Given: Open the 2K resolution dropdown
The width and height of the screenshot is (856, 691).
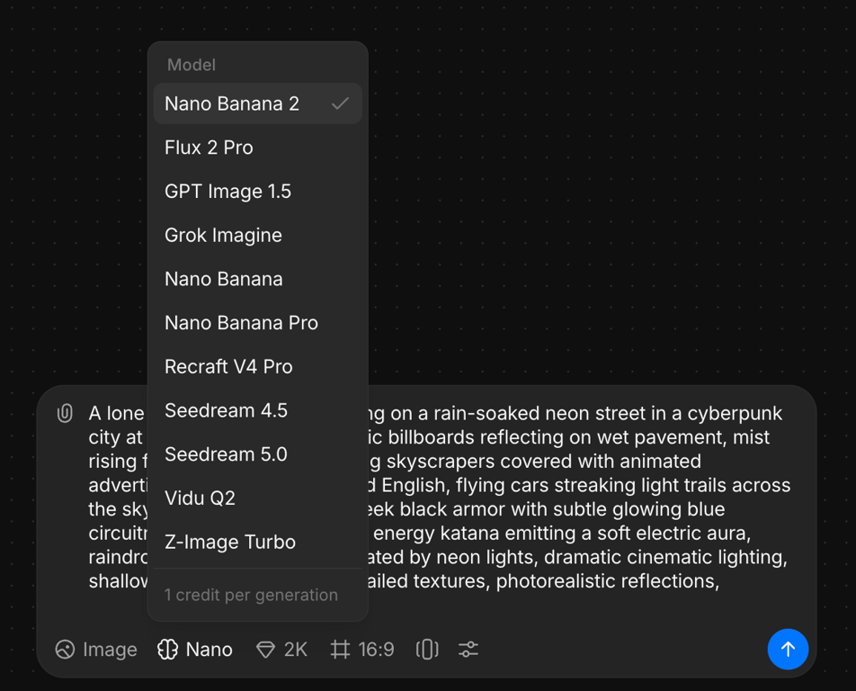Looking at the screenshot, I should 281,650.
